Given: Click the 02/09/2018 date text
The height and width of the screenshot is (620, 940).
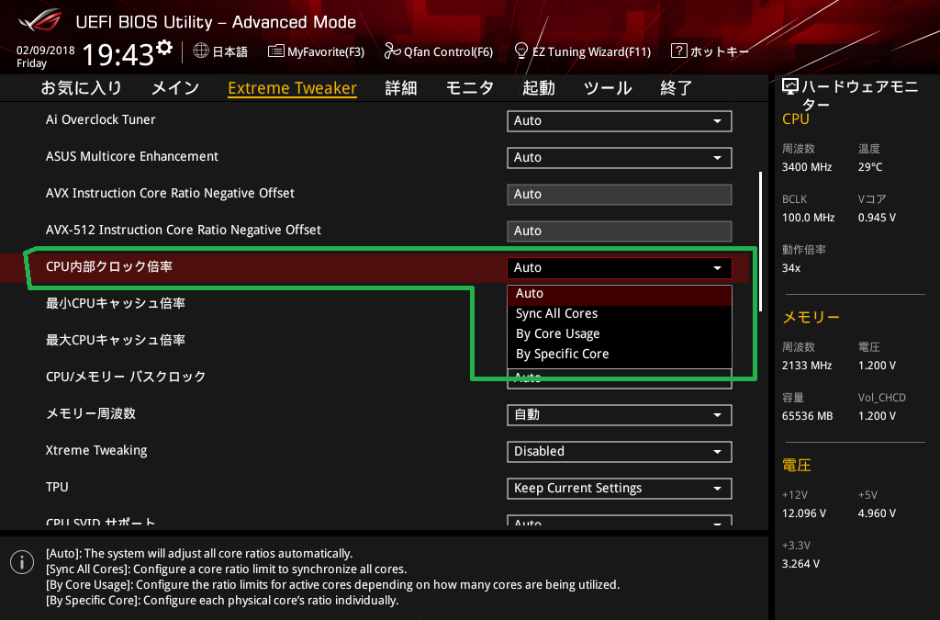Looking at the screenshot, I should point(46,51).
